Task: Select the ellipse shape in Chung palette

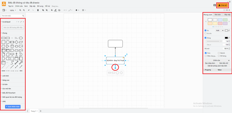Action: click(x=21, y=38)
